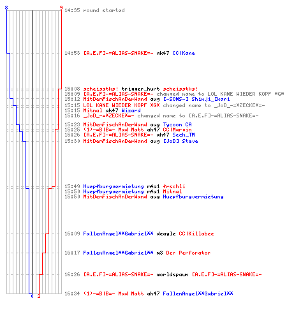Click the 16:26 worldspawn event timestamp
287x319 pixels.
click(x=72, y=274)
